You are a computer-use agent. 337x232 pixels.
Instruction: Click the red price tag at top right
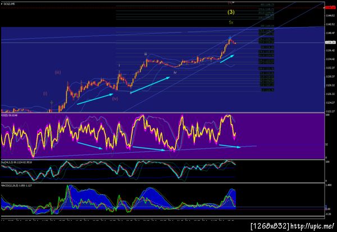tap(331, 8)
